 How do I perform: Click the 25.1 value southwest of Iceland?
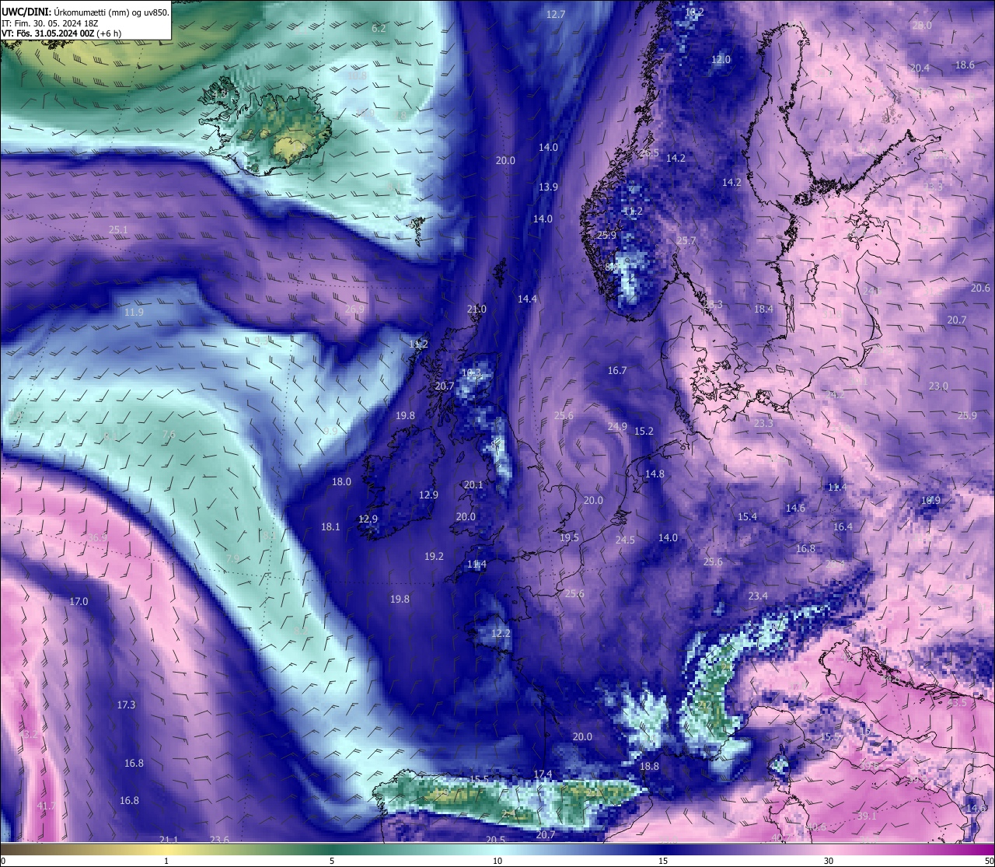click(118, 230)
